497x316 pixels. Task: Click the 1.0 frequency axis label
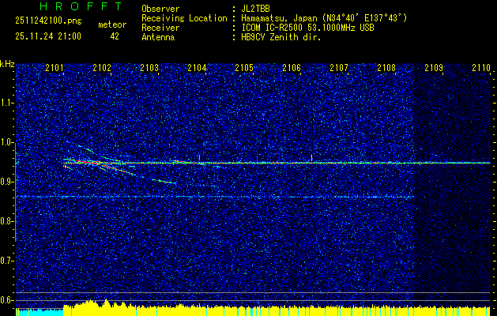click(x=7, y=142)
